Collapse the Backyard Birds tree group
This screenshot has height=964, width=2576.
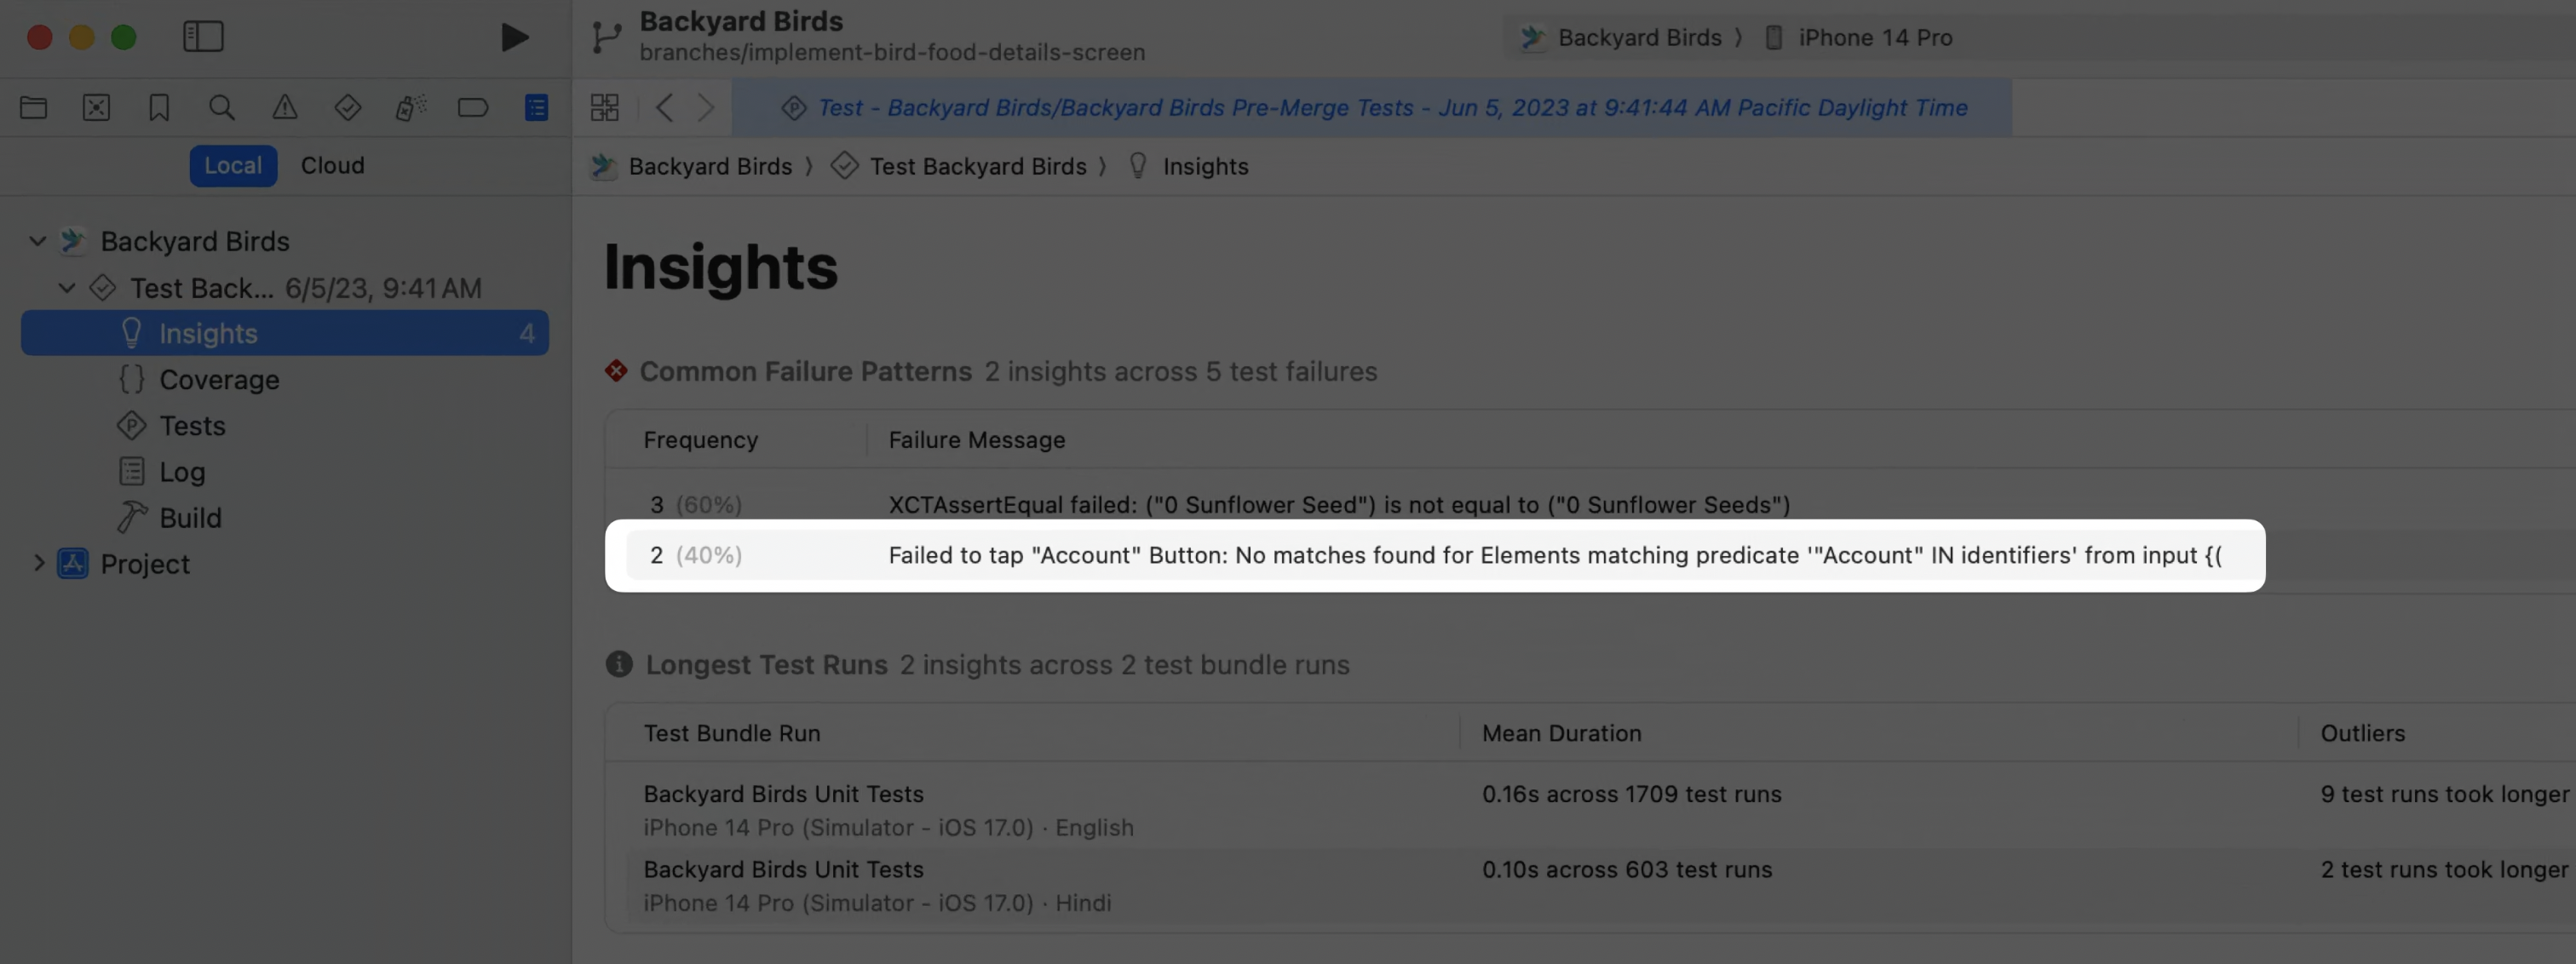(x=38, y=241)
